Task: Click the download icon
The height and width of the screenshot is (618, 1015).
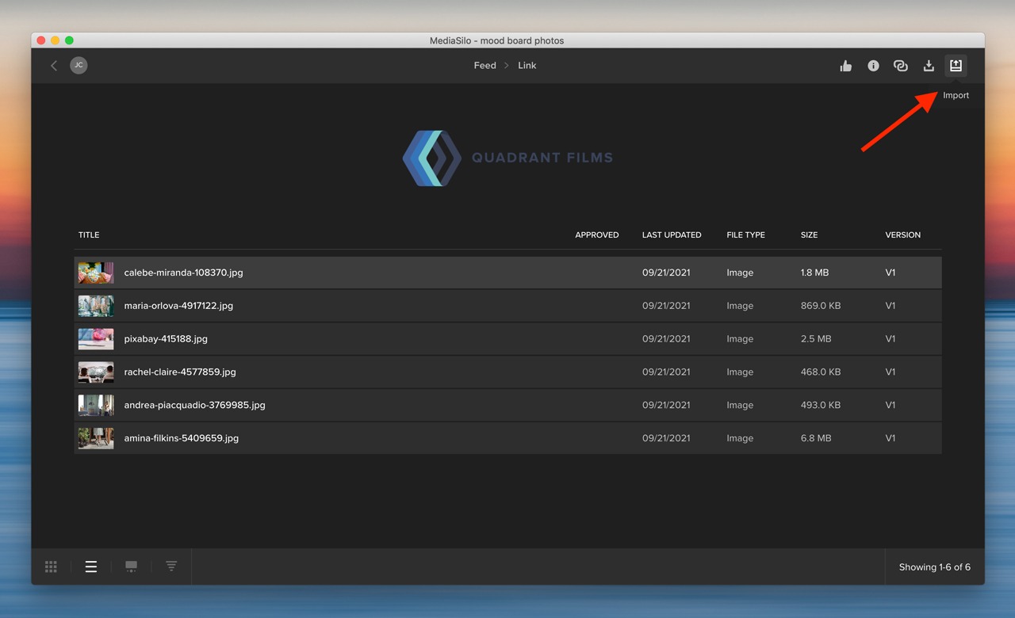Action: pos(929,66)
